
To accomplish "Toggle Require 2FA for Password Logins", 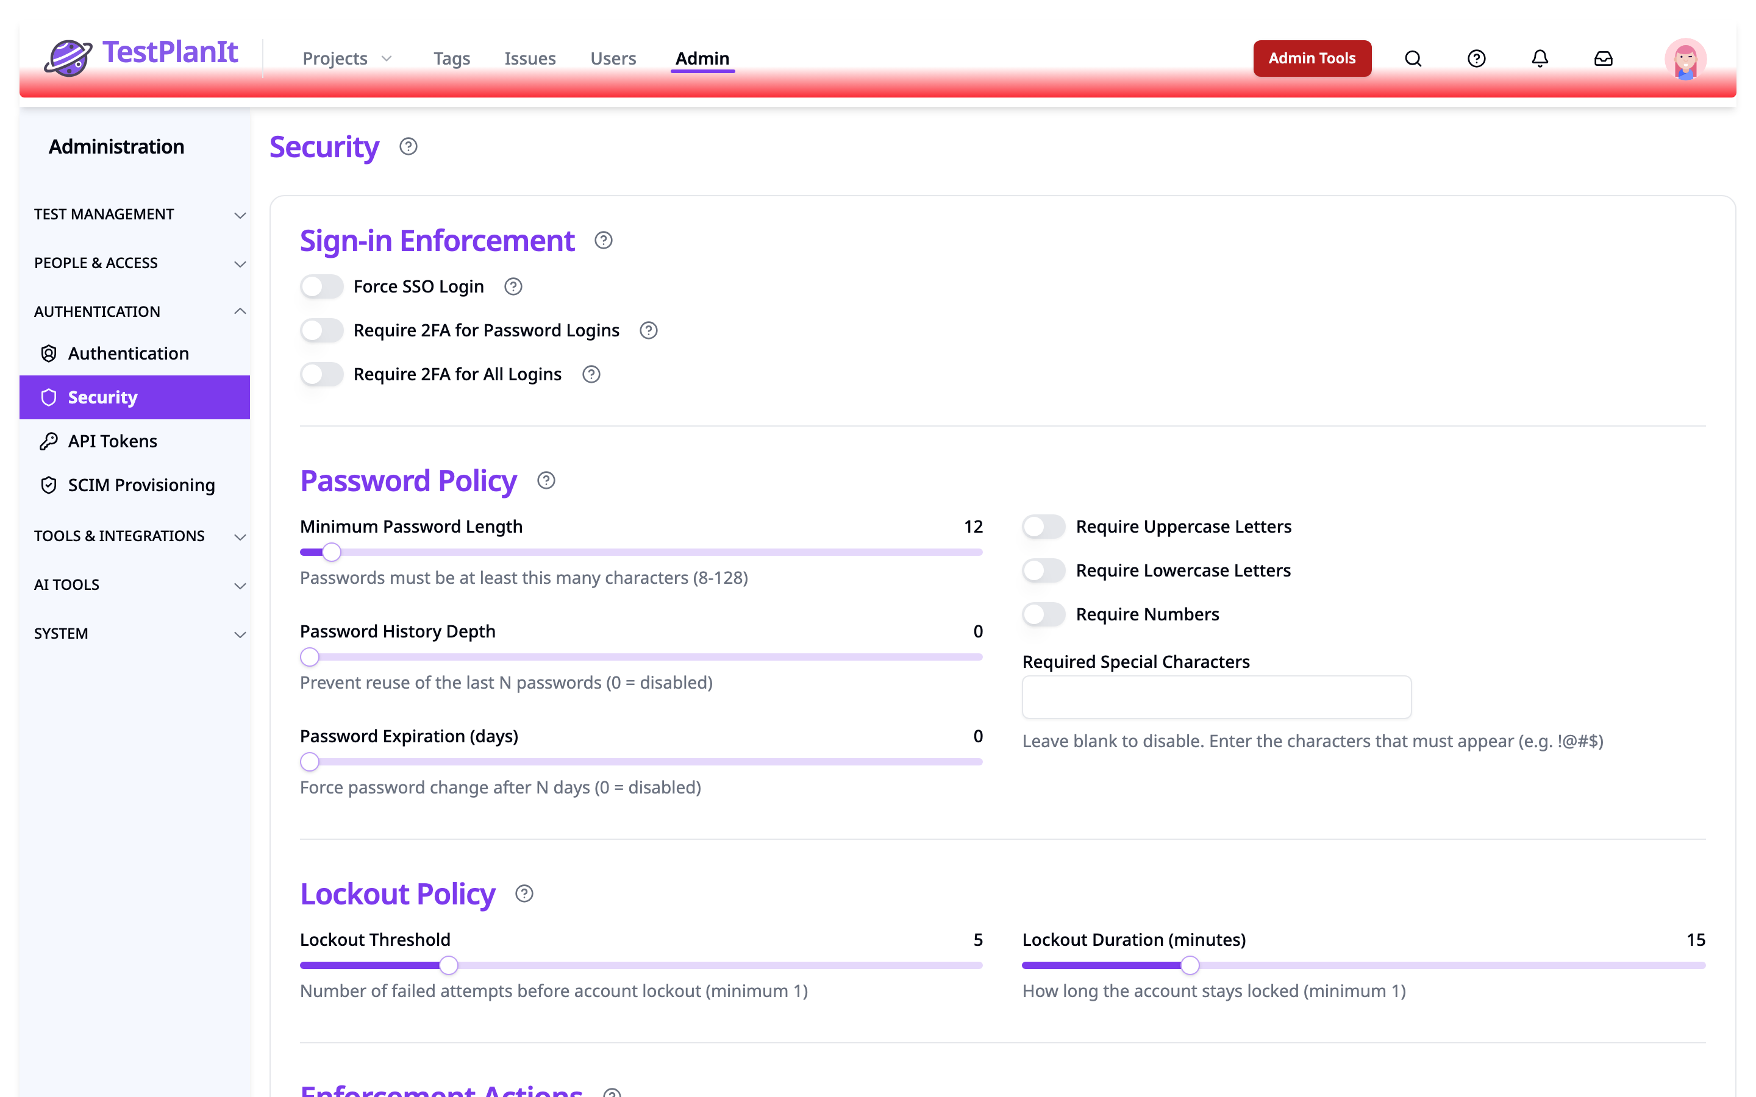I will (321, 331).
